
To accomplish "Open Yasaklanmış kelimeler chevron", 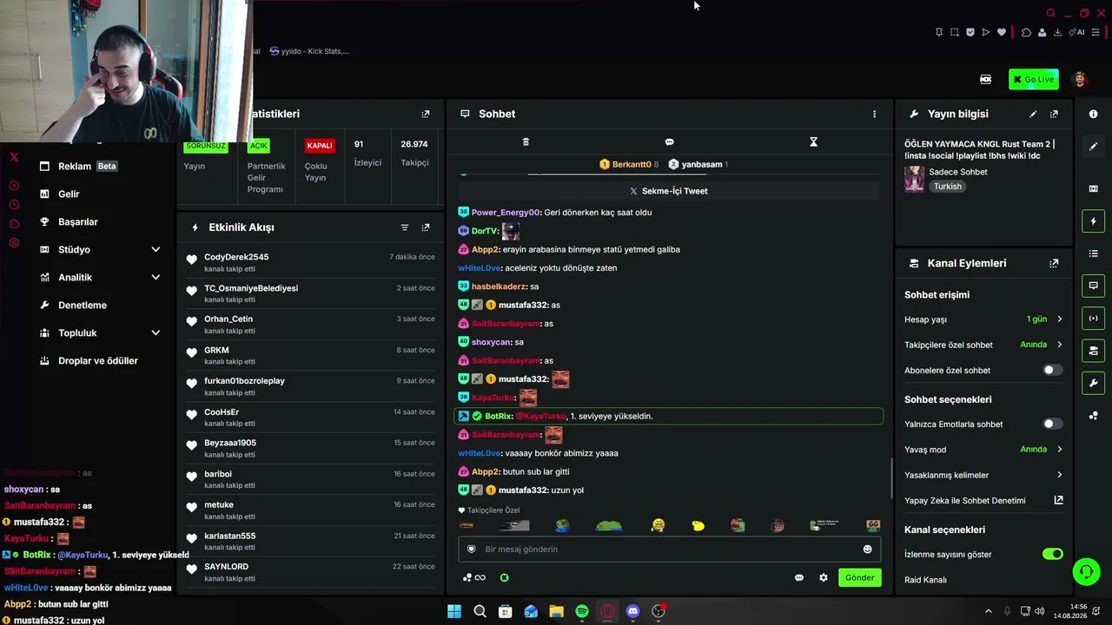I will 1059,475.
